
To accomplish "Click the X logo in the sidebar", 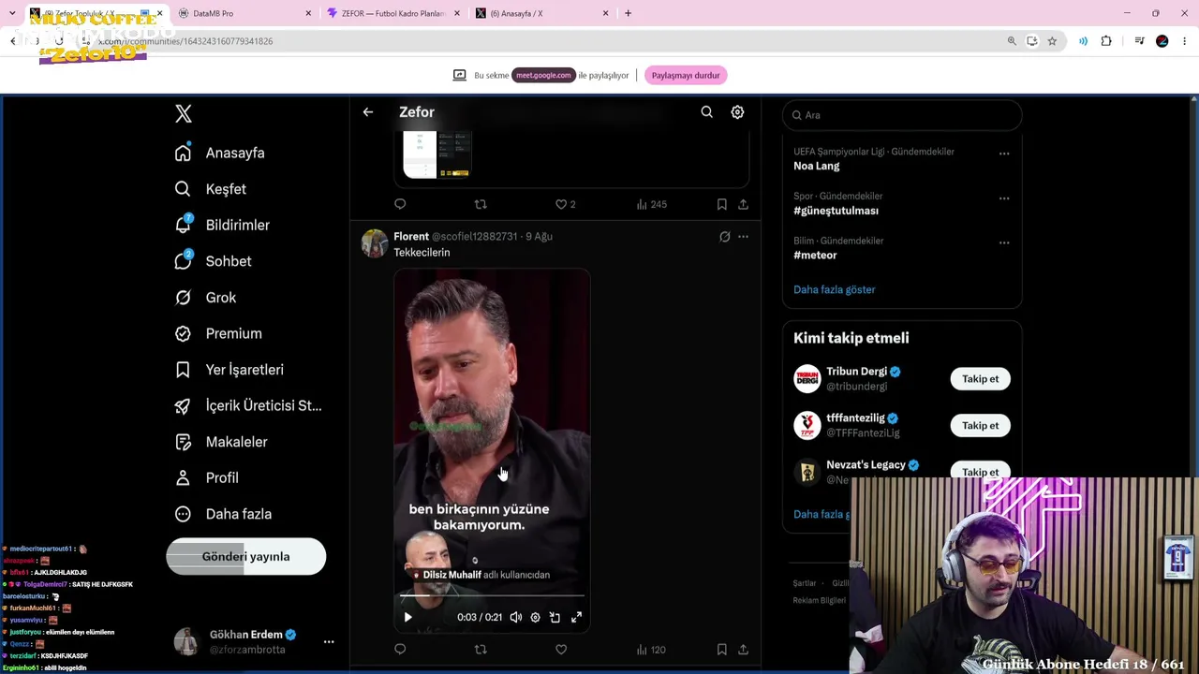I will tap(184, 114).
